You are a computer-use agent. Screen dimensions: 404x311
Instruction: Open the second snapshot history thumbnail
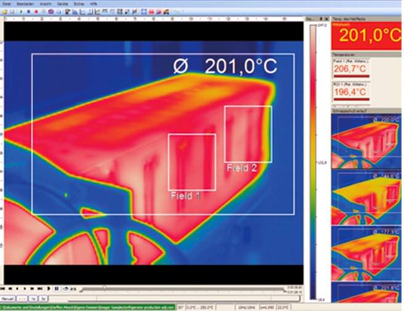pyautogui.click(x=366, y=198)
